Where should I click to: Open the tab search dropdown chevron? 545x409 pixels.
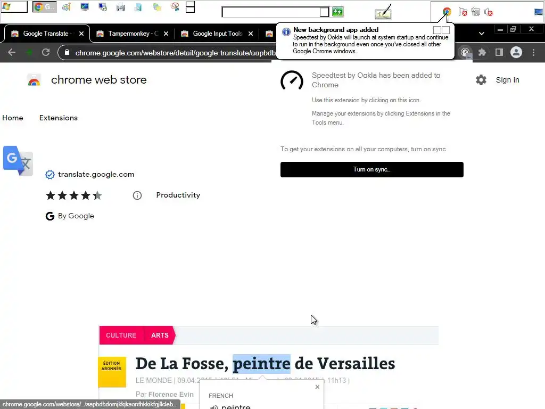pyautogui.click(x=481, y=34)
